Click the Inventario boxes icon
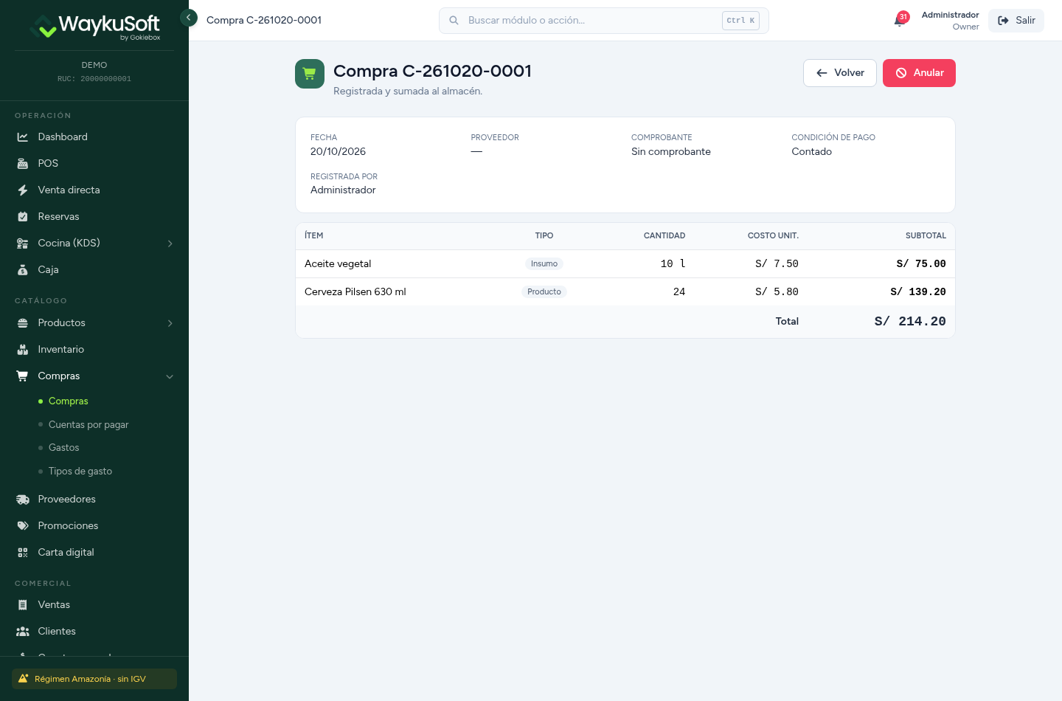The height and width of the screenshot is (701, 1062). (23, 350)
